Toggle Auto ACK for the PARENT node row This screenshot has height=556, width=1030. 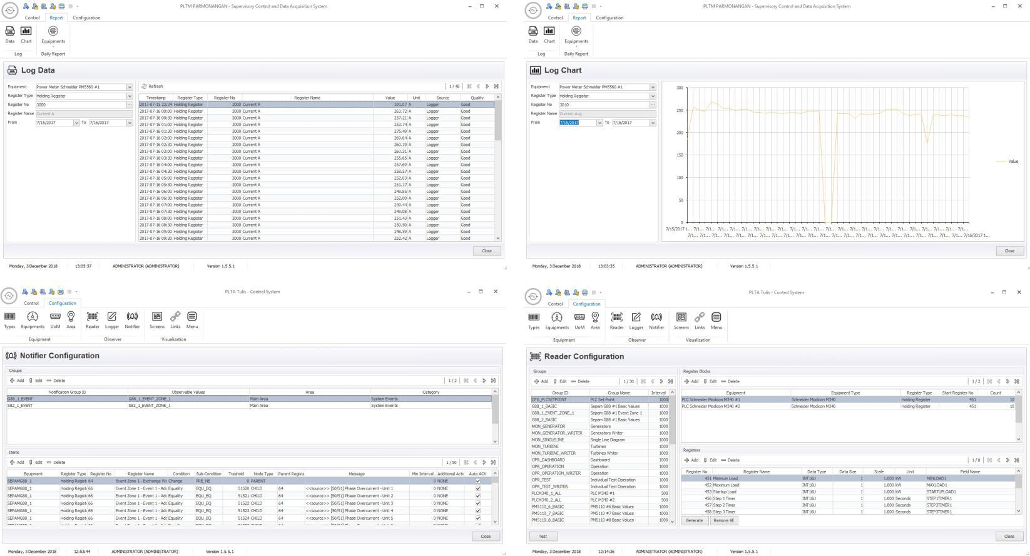click(478, 481)
